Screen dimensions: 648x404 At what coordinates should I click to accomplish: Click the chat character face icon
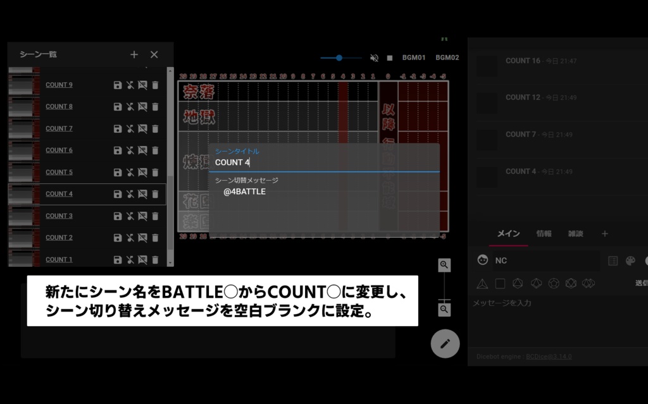tap(482, 260)
